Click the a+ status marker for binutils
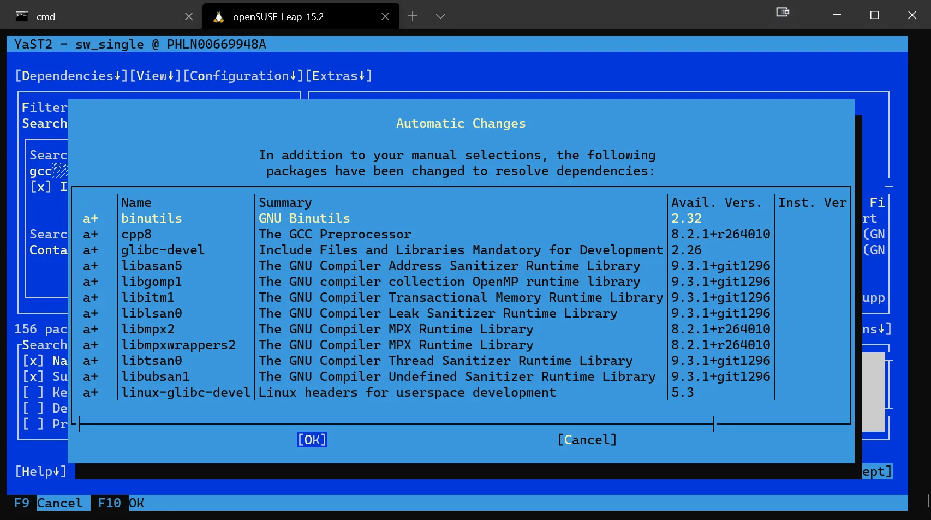Image resolution: width=931 pixels, height=520 pixels. [x=91, y=218]
